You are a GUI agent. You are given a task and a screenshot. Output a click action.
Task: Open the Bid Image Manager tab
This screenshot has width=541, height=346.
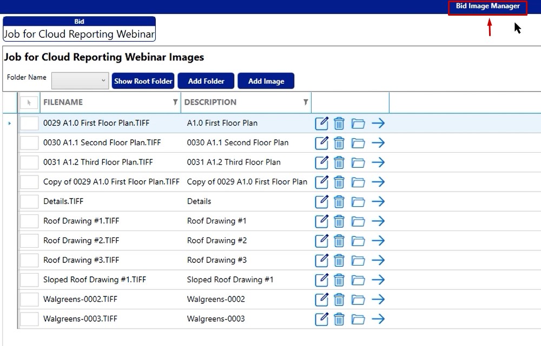(487, 6)
